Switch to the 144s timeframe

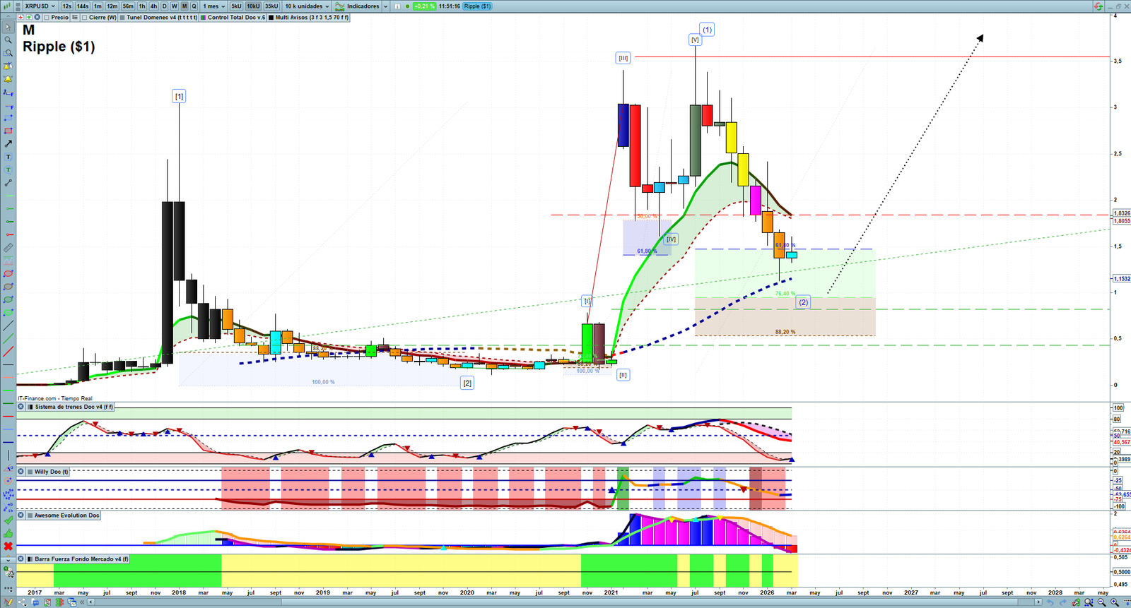tap(83, 6)
